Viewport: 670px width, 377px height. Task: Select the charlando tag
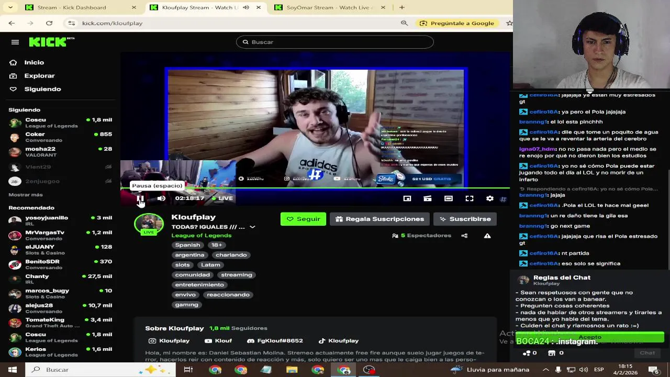coord(231,255)
